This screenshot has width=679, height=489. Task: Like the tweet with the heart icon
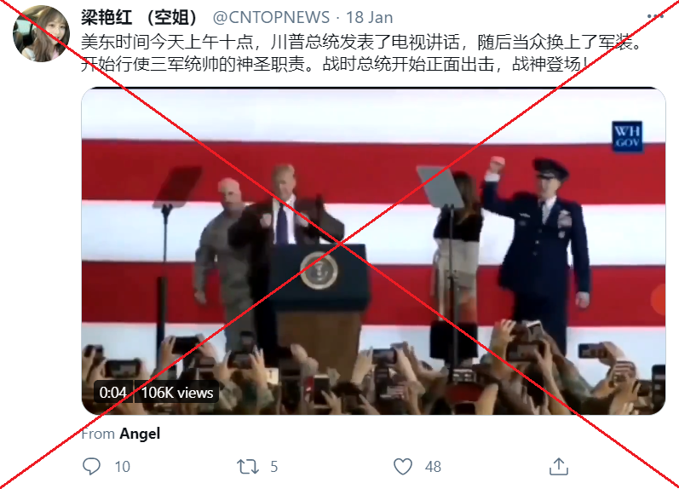pyautogui.click(x=403, y=467)
